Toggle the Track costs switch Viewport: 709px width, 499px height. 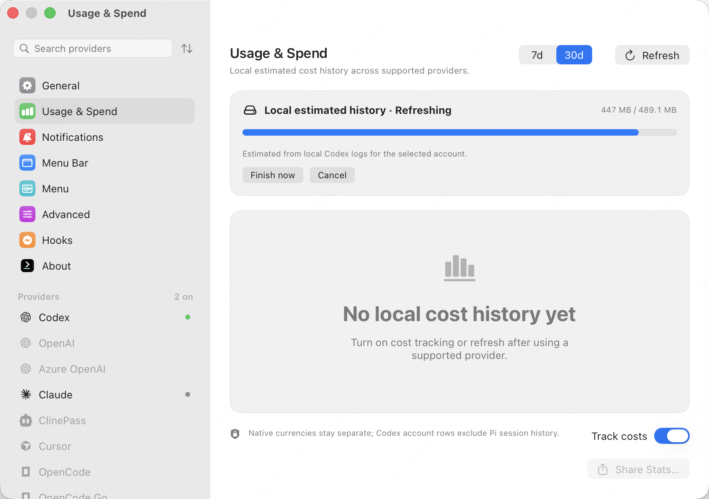[672, 436]
